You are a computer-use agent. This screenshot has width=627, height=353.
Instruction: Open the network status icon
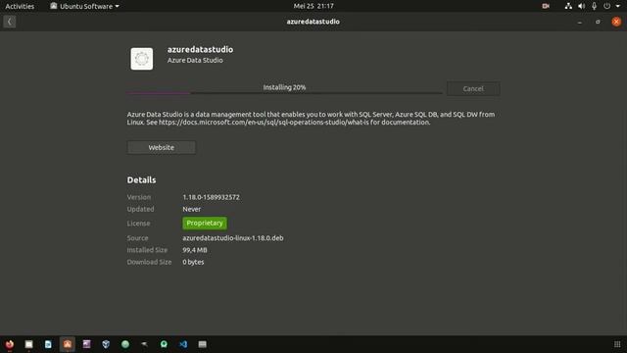click(568, 6)
